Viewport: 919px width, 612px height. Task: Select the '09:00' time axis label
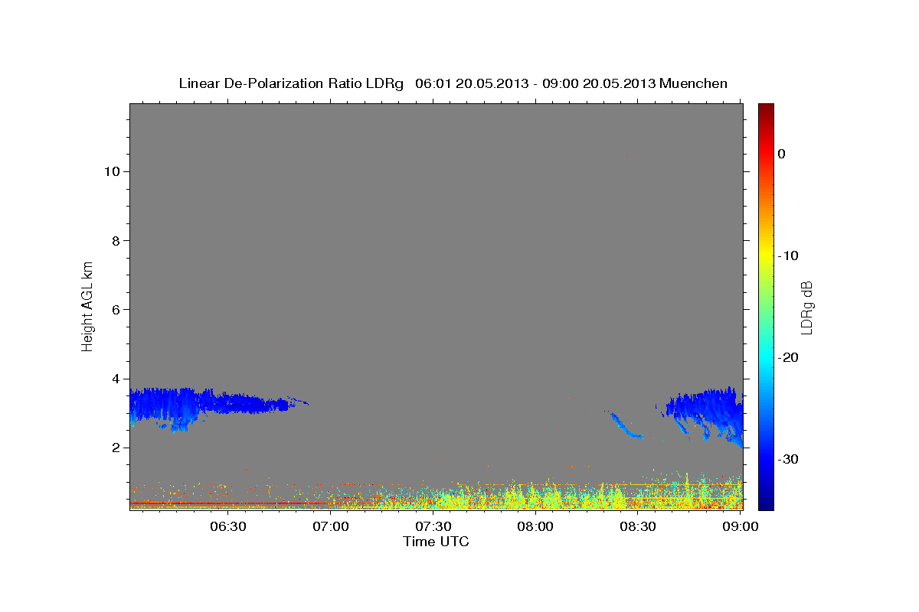[740, 526]
